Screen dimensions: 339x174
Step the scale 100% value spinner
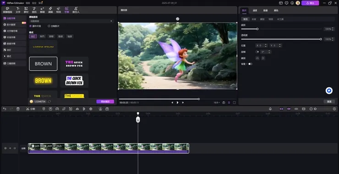click(x=333, y=29)
